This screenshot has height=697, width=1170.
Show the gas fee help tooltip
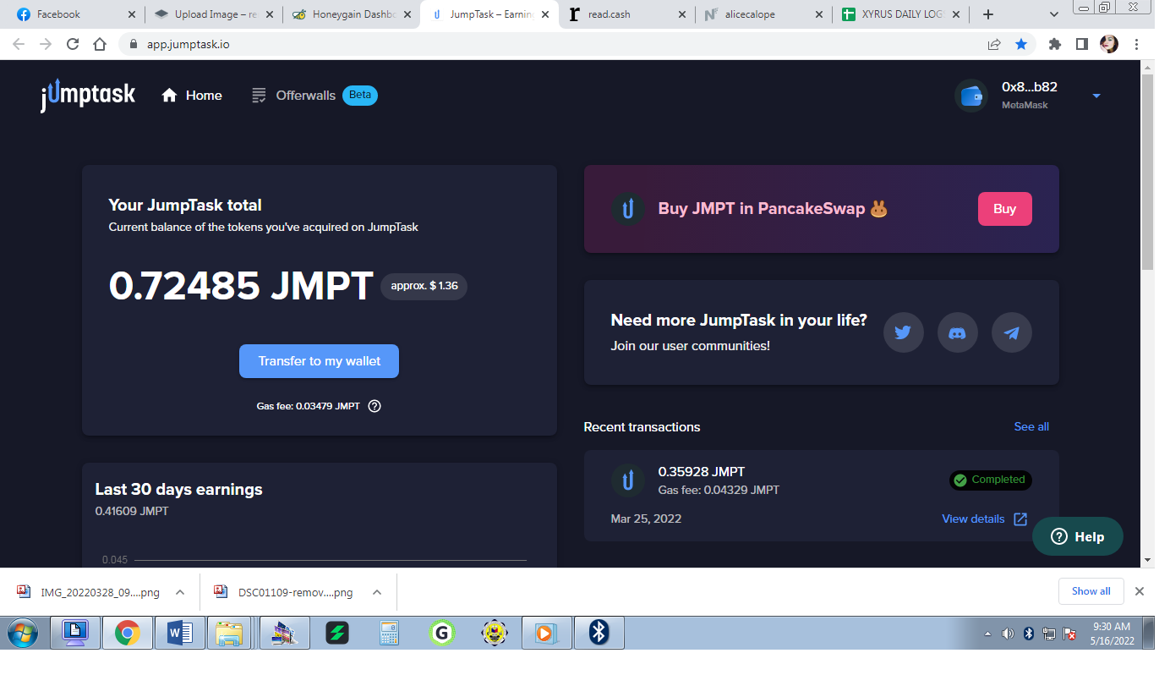click(x=375, y=406)
